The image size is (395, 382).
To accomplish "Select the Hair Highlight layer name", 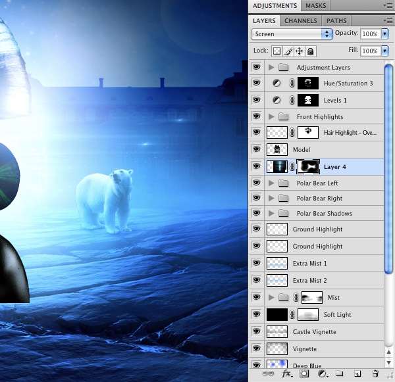I will (350, 132).
